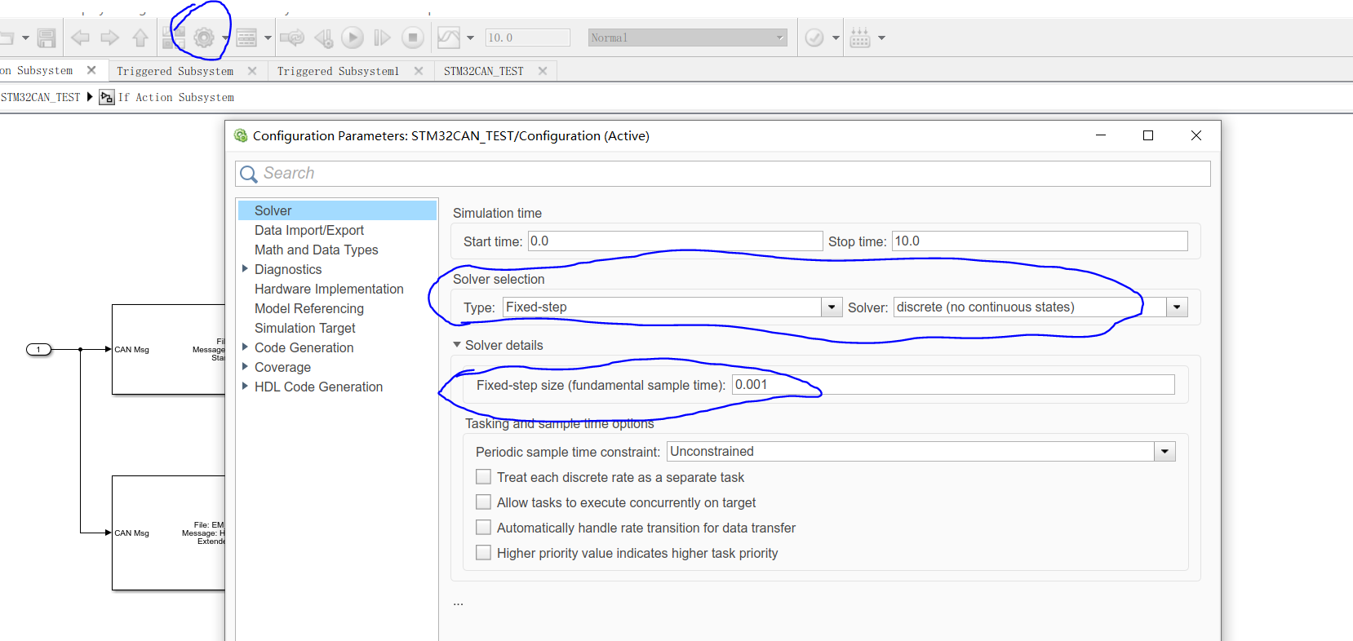Select Model Referencing pane
The height and width of the screenshot is (641, 1353).
(309, 308)
